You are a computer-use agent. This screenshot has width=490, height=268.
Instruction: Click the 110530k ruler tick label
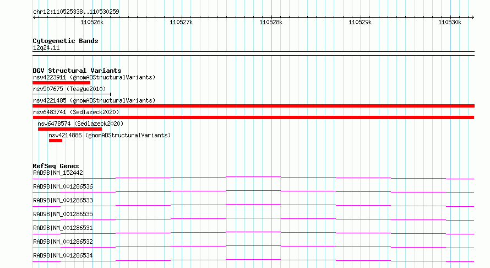[450, 22]
